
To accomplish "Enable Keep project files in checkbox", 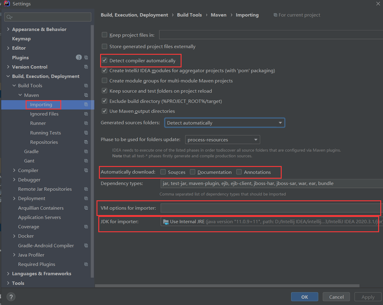I will click(x=104, y=35).
